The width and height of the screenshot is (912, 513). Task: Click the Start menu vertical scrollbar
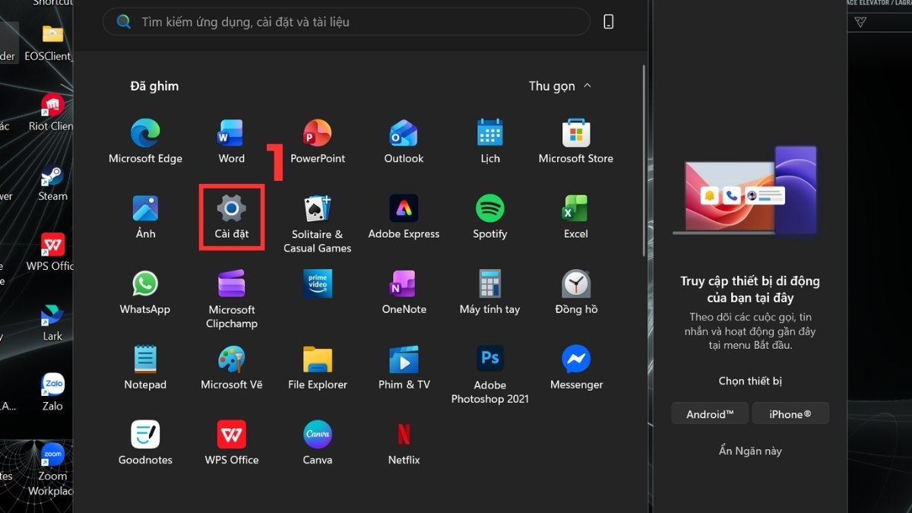click(x=644, y=161)
